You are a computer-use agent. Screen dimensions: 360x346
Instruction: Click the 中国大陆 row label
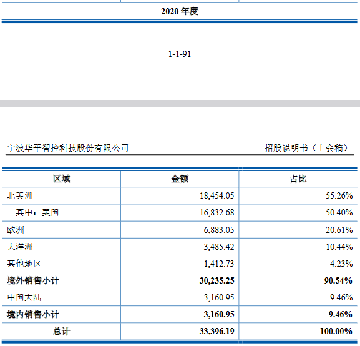(x=24, y=297)
